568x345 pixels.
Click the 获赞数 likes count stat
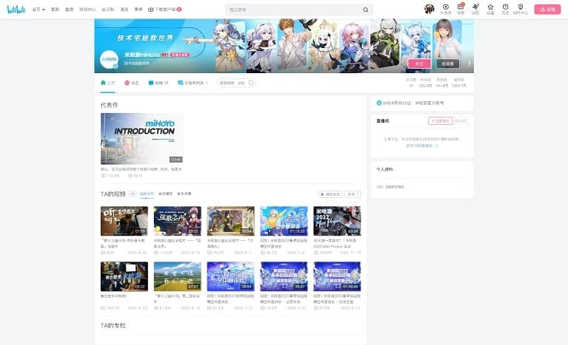tap(441, 83)
